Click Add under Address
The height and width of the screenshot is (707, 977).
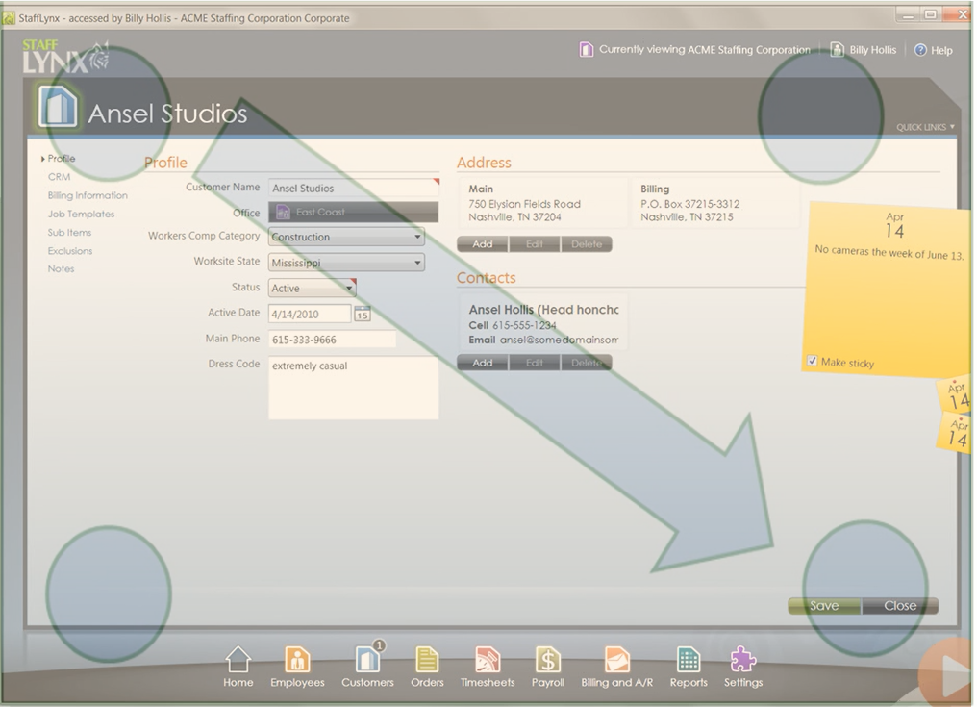pos(483,243)
